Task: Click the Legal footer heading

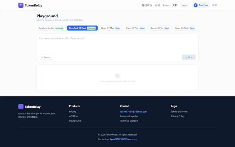Action: tap(174, 106)
